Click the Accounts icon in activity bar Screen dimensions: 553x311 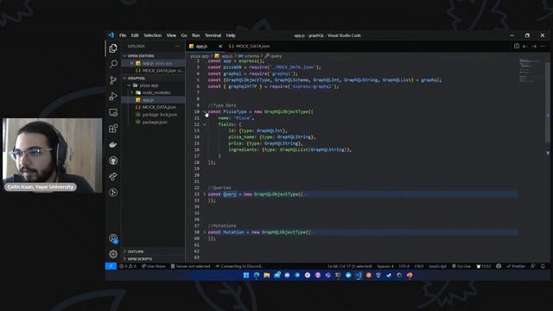point(113,238)
